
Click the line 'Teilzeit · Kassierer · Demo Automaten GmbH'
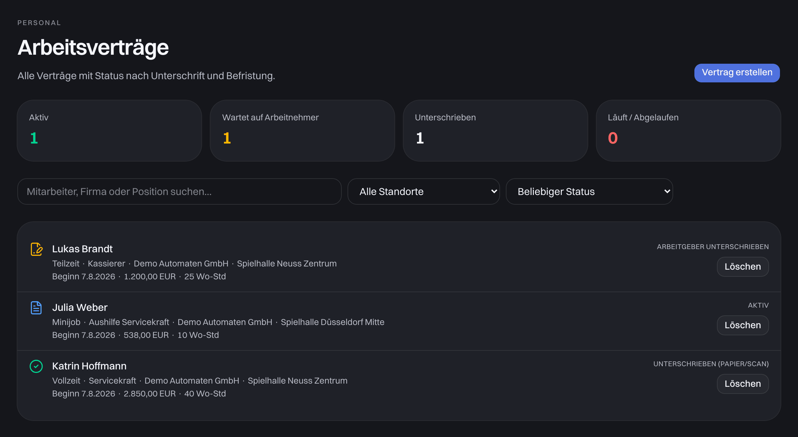point(140,264)
